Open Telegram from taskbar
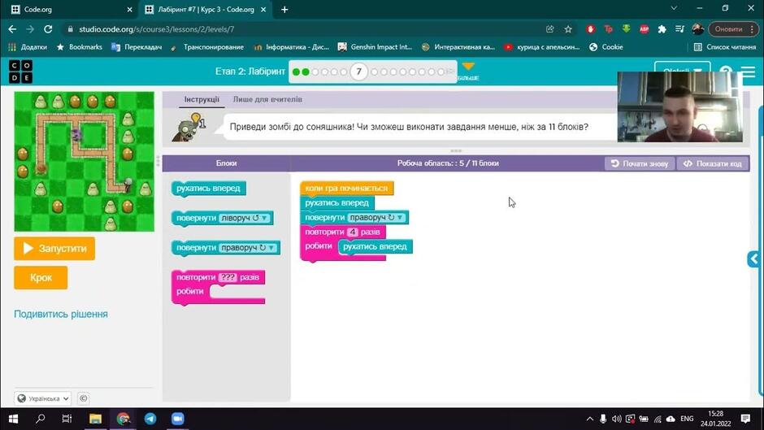The image size is (764, 430). click(150, 419)
